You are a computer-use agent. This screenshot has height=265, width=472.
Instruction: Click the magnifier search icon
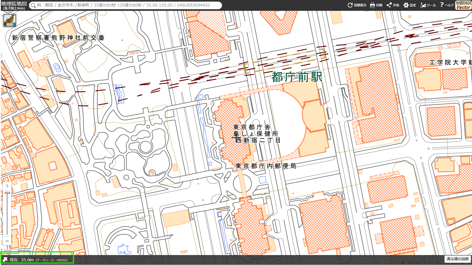[33, 5]
